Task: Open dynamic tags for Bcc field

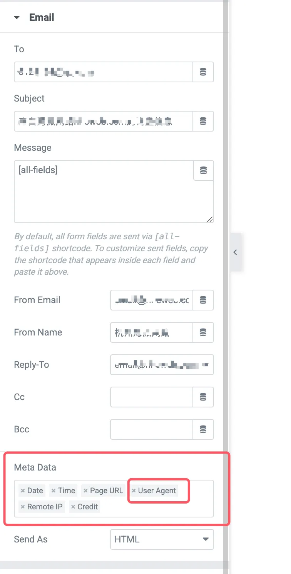Action: [203, 429]
